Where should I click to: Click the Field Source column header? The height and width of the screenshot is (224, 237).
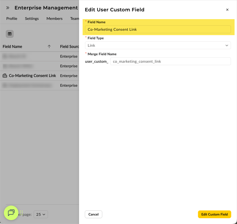69,47
